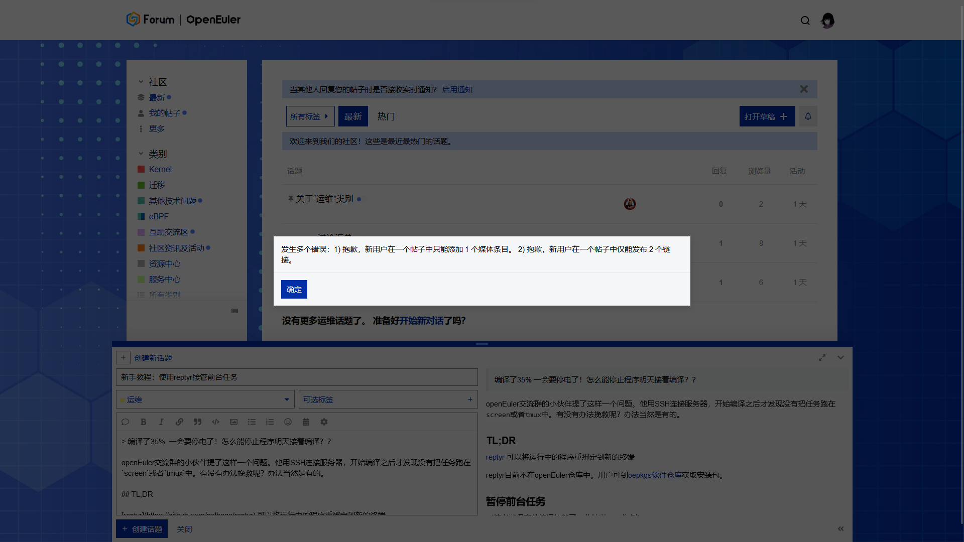Collapse the composer with the chevron

tap(840, 357)
